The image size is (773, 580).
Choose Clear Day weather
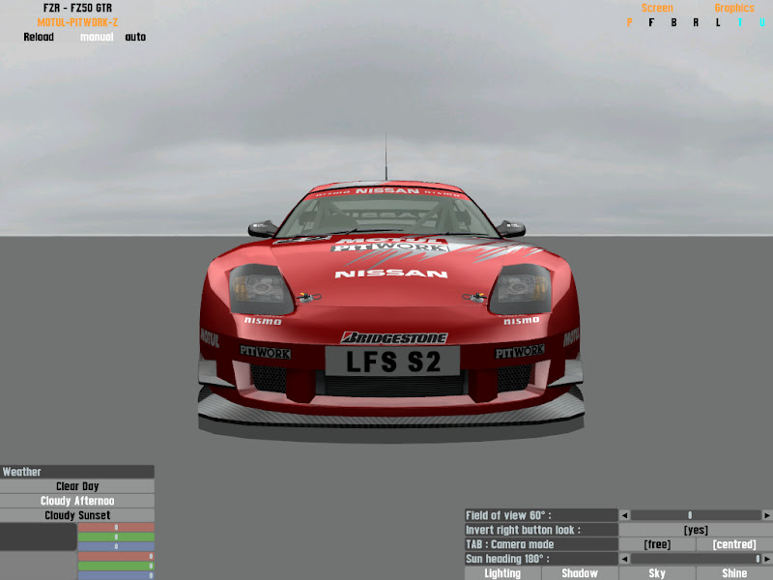coord(77,486)
